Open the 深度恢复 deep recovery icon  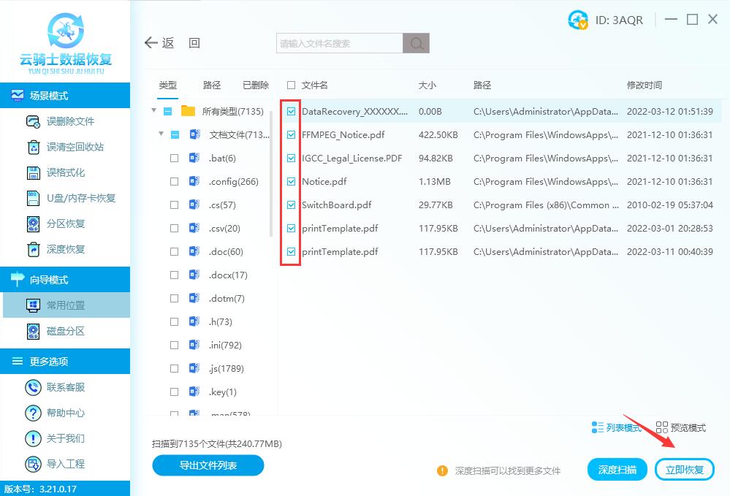pos(33,249)
